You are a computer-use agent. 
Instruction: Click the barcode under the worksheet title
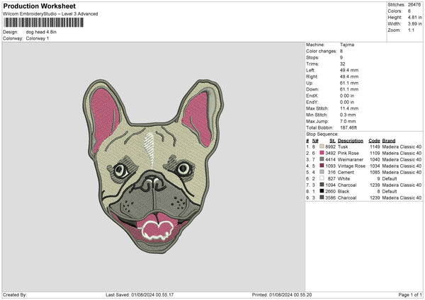[43, 23]
